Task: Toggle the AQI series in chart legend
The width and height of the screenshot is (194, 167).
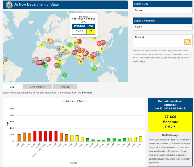Action: pos(74,162)
